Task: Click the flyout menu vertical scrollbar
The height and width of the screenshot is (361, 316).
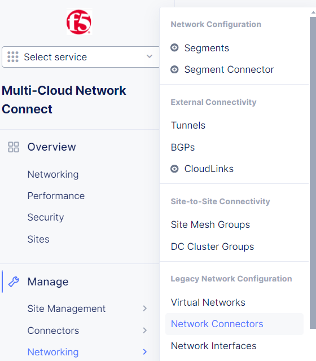Action: (313, 173)
